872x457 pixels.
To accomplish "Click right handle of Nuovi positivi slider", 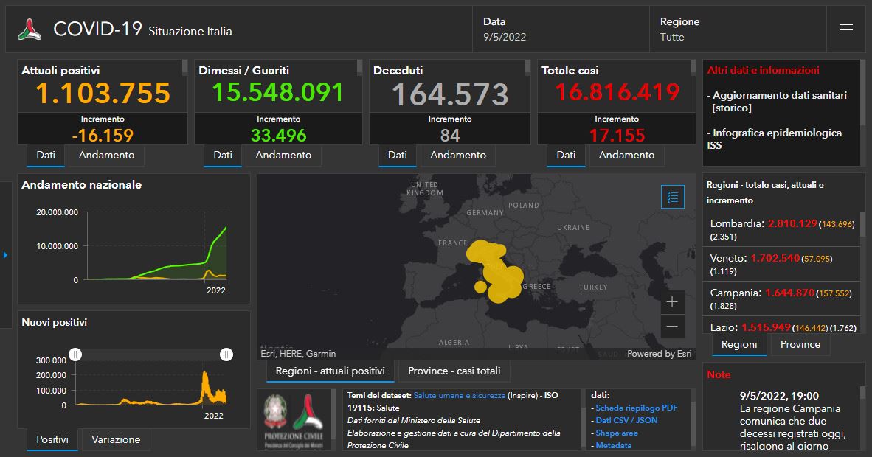I will point(226,355).
